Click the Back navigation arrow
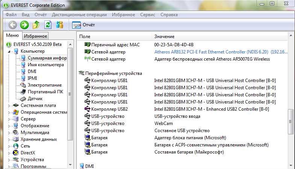295x169 pixels. coord(13,25)
